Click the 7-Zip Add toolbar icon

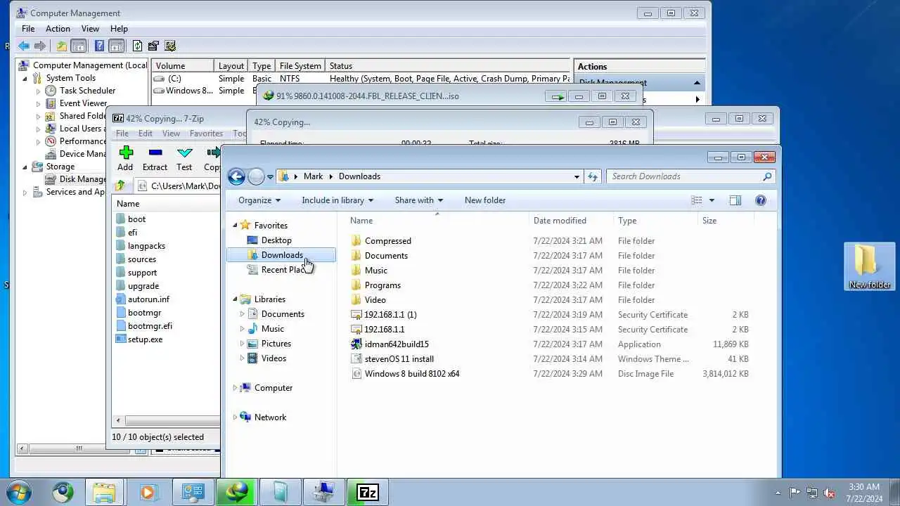(126, 153)
